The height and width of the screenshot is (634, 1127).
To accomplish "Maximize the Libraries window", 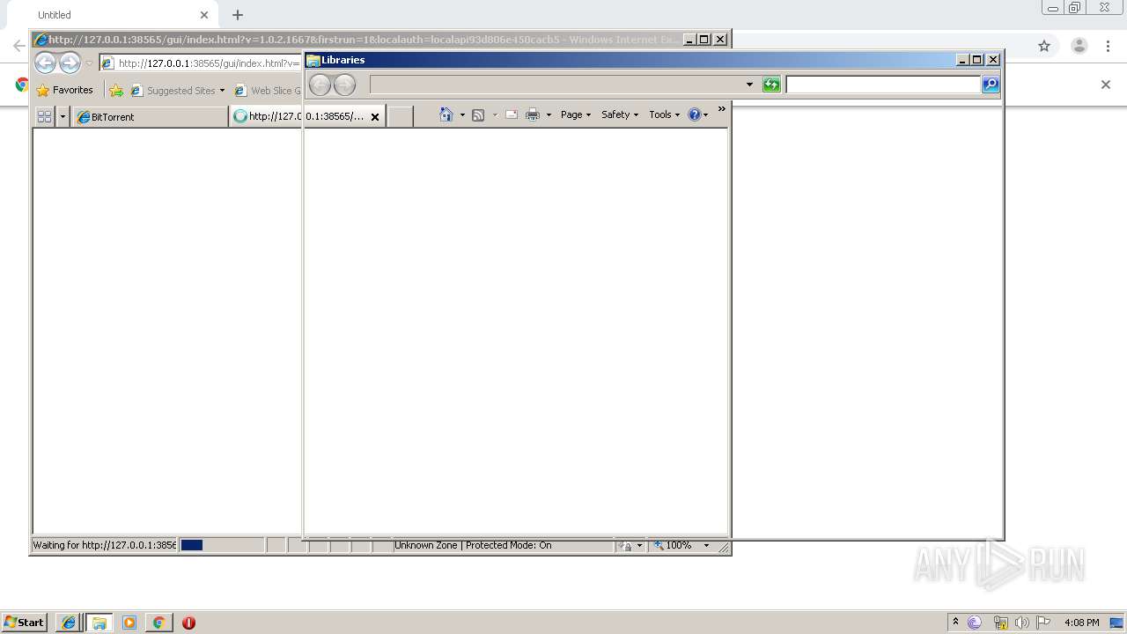I will pos(977,60).
